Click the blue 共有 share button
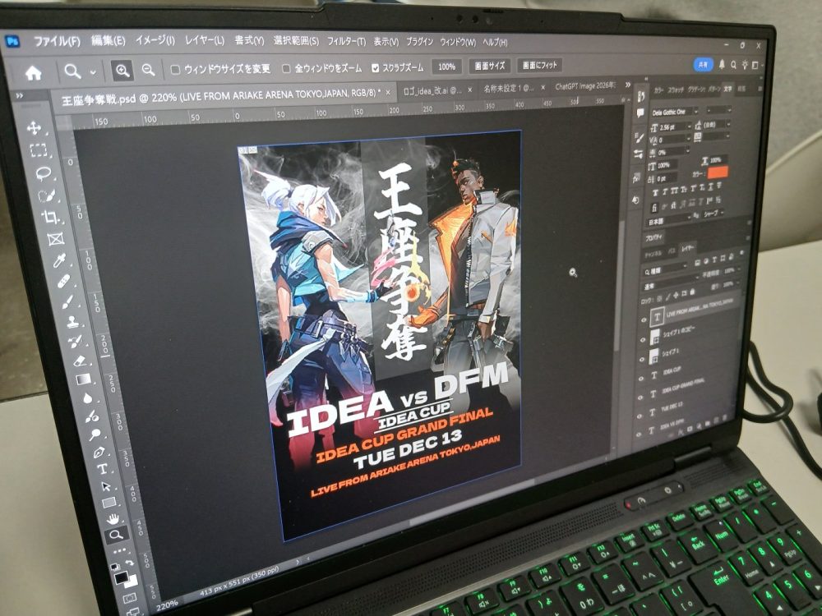This screenshot has height=616, width=822. click(x=702, y=64)
